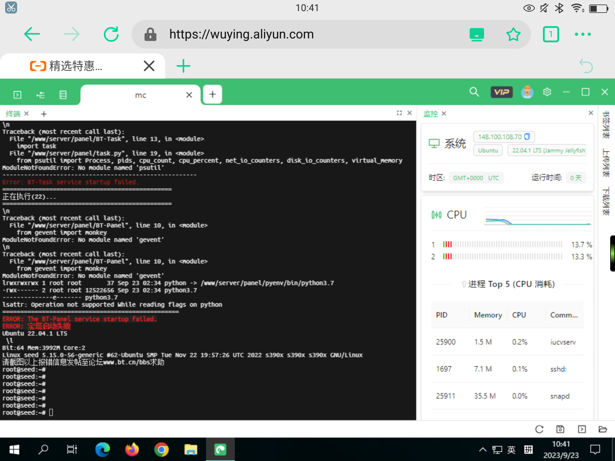Sort by CPU column header
The width and height of the screenshot is (615, 461).
tap(519, 315)
